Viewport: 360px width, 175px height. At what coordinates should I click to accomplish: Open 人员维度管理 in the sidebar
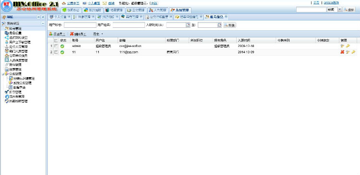(18, 60)
